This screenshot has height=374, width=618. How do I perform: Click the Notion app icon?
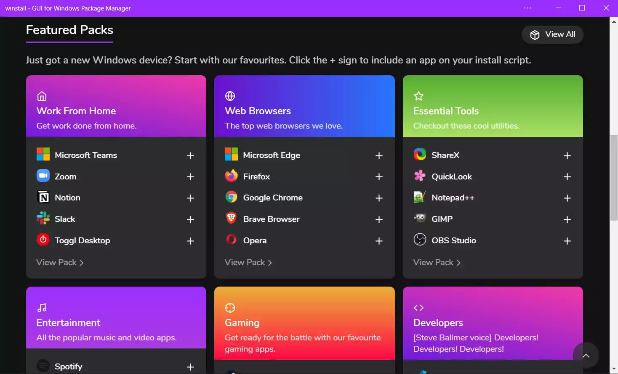pyautogui.click(x=43, y=197)
